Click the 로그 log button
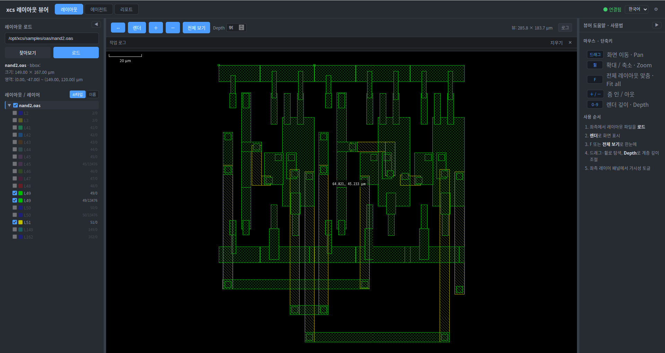This screenshot has height=353, width=665. 565,28
